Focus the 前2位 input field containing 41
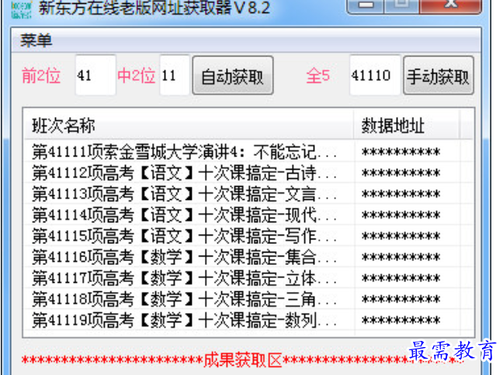The image size is (503, 375). tap(95, 76)
